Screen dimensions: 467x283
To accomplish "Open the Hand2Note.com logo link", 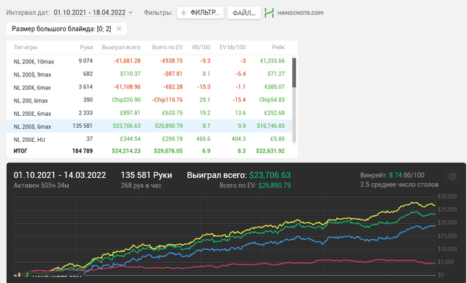I will coord(294,13).
